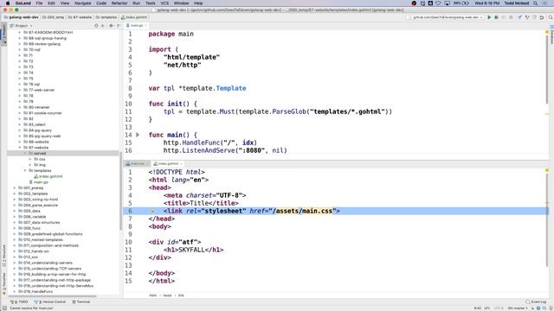Open the Apple menu
The width and height of the screenshot is (554, 311).
(x=8, y=3)
